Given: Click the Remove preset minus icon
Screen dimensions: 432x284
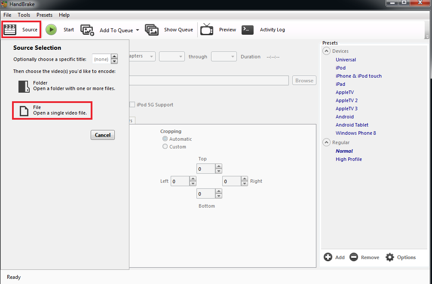Looking at the screenshot, I should click(354, 257).
